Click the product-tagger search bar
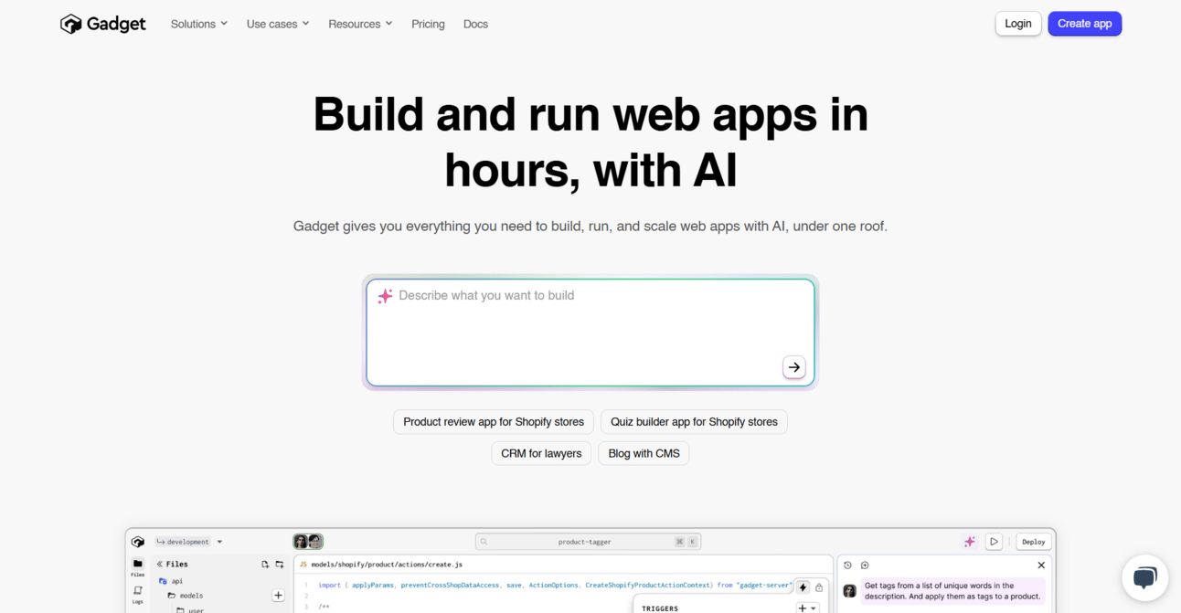1181x613 pixels. click(588, 542)
